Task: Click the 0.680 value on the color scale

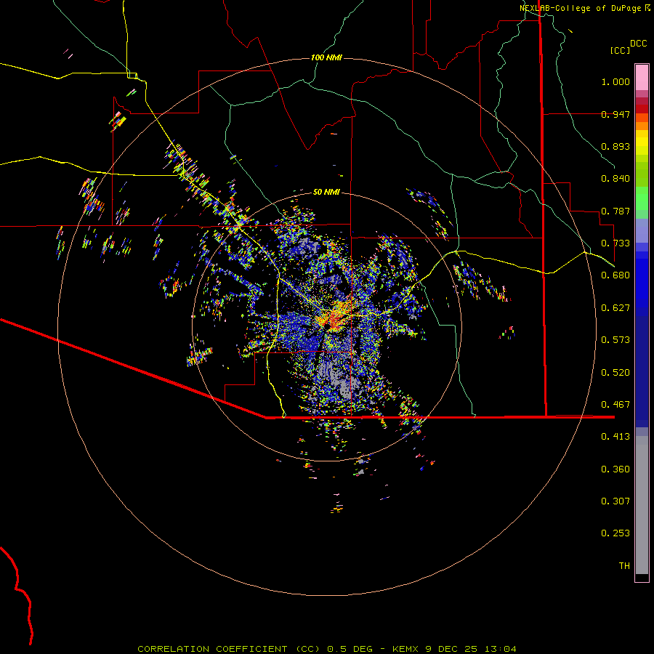Action: point(615,275)
